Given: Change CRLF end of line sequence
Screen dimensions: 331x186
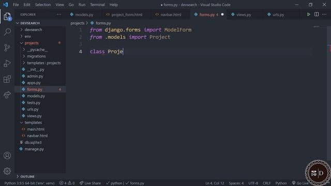Looking at the screenshot, I should [267, 183].
